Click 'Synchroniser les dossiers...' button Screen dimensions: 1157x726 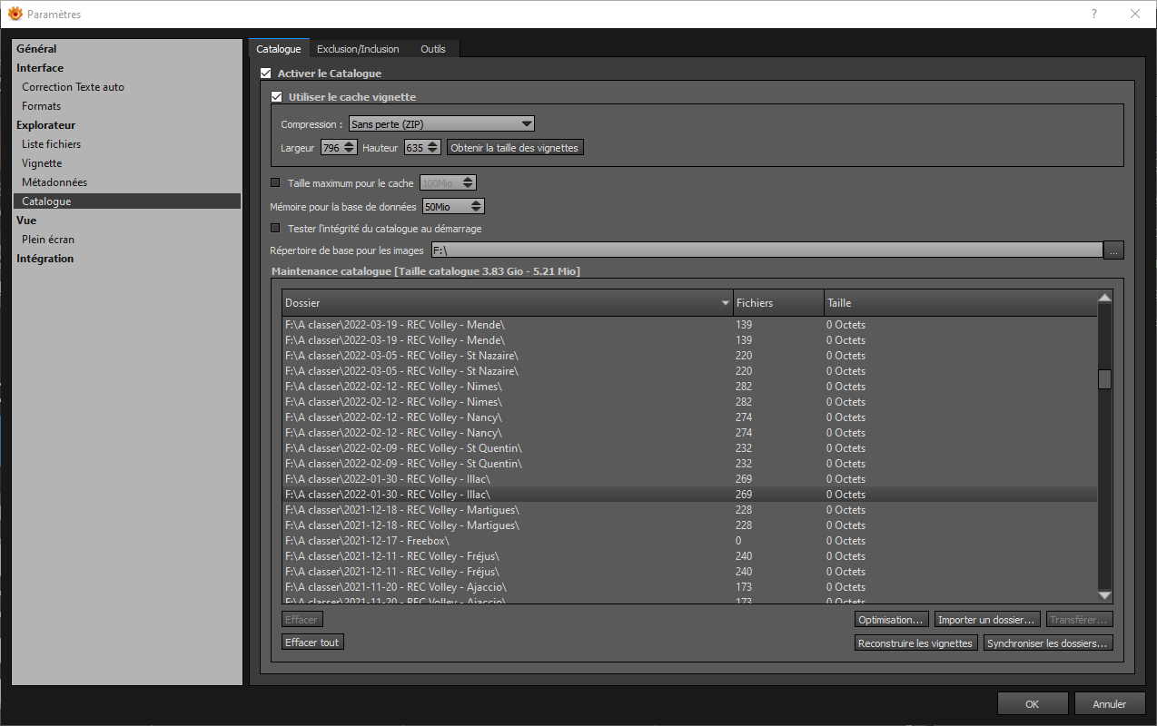click(1048, 643)
